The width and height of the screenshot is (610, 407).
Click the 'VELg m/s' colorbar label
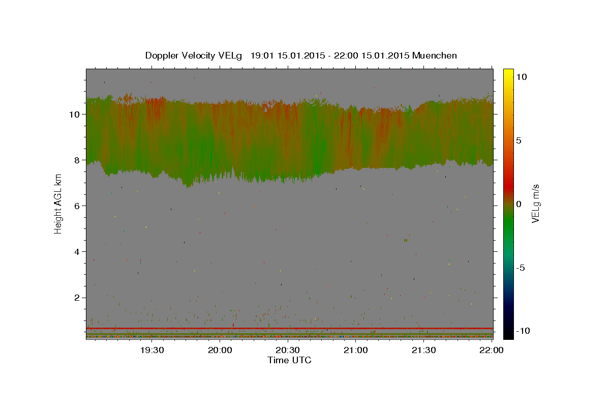[535, 204]
